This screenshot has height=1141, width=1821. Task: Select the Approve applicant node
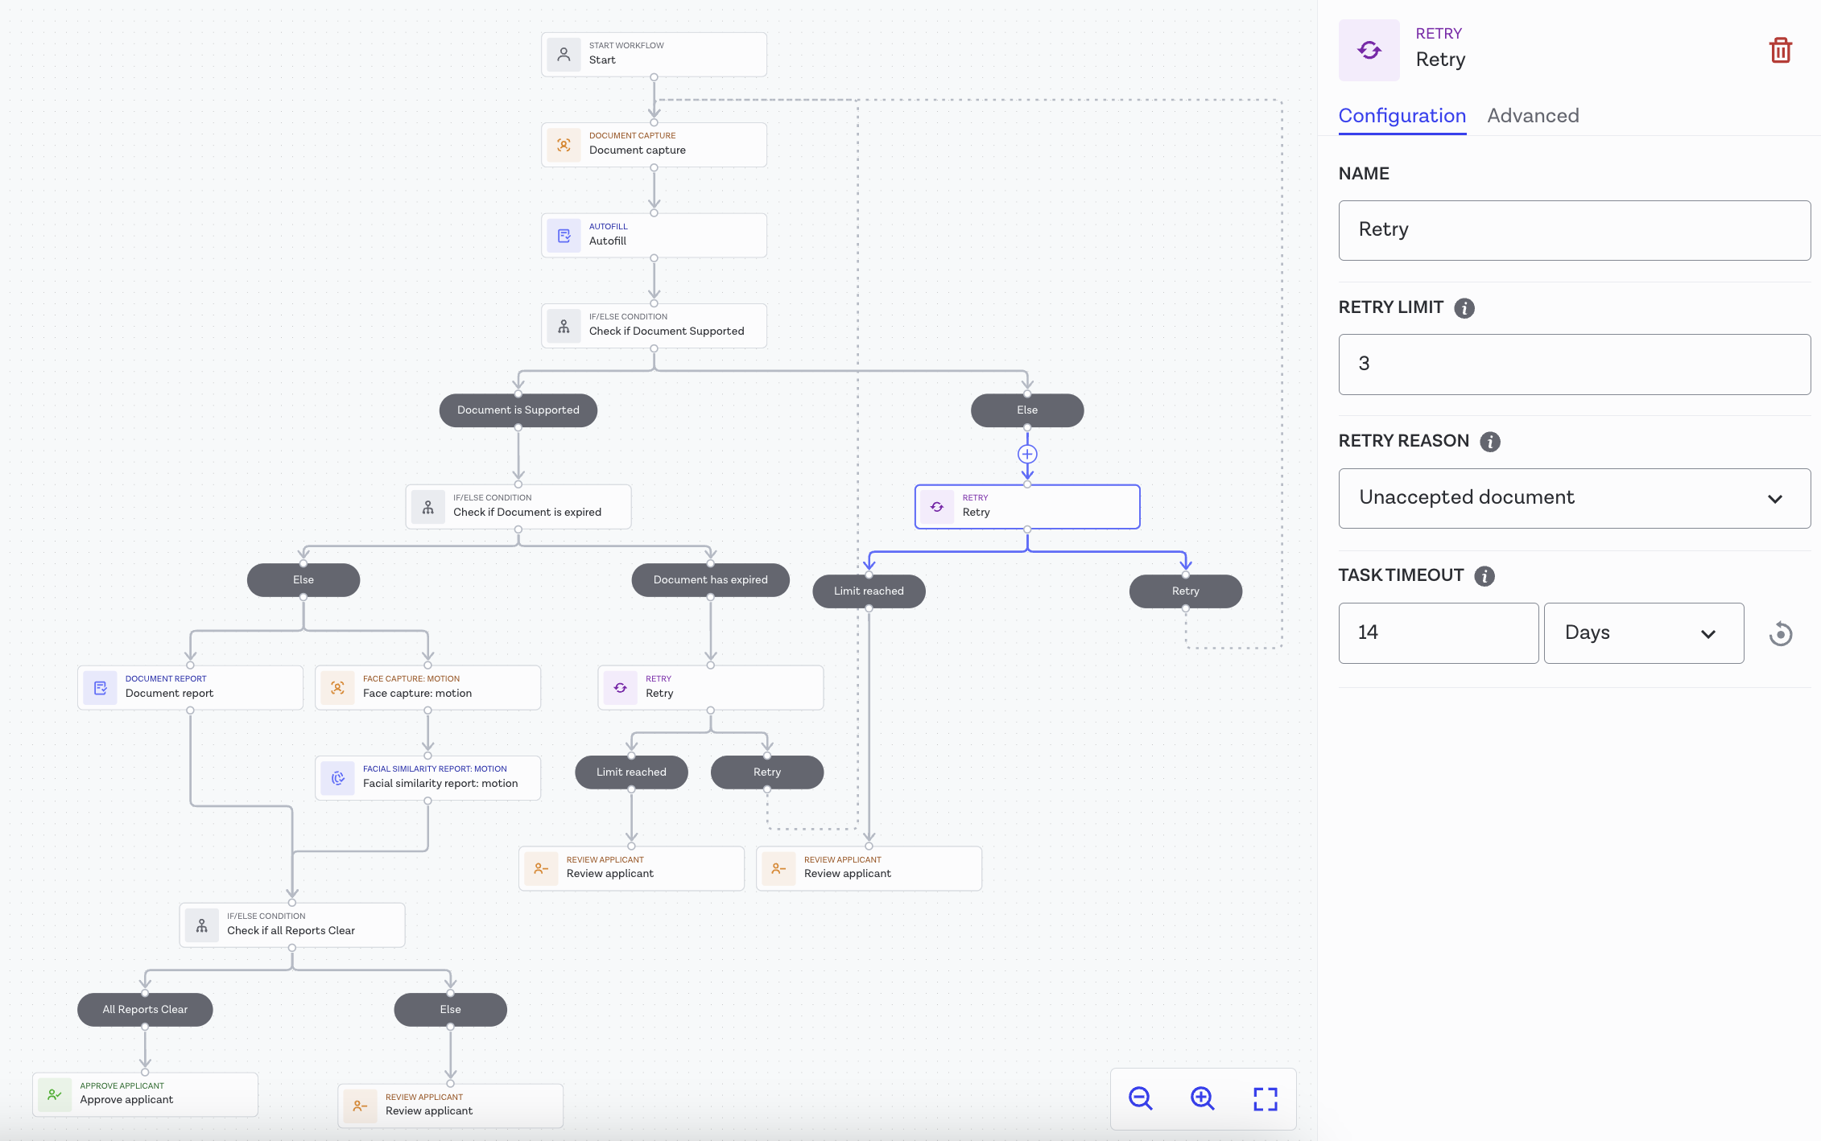[x=145, y=1094]
